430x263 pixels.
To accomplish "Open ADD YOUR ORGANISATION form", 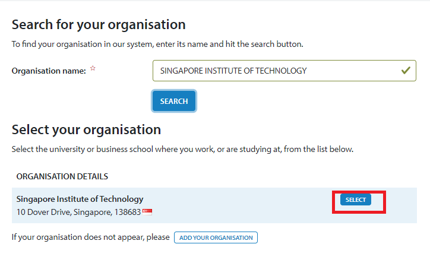I will (216, 237).
